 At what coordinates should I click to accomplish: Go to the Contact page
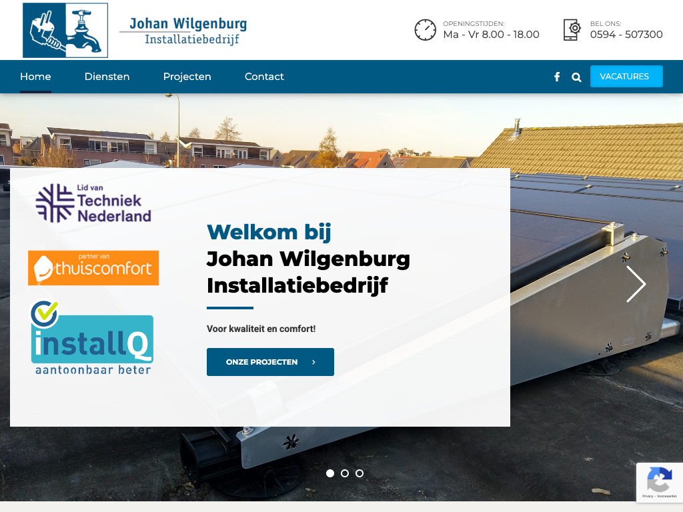264,77
